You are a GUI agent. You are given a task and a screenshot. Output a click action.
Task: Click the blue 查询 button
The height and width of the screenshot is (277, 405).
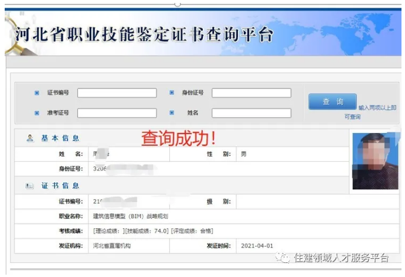tap(333, 102)
